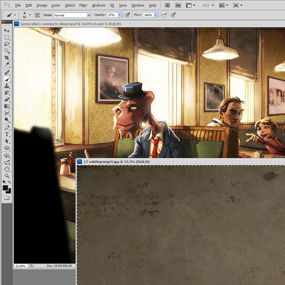The height and width of the screenshot is (285, 285).
Task: Enable airbrush mode
Action: coord(163,15)
